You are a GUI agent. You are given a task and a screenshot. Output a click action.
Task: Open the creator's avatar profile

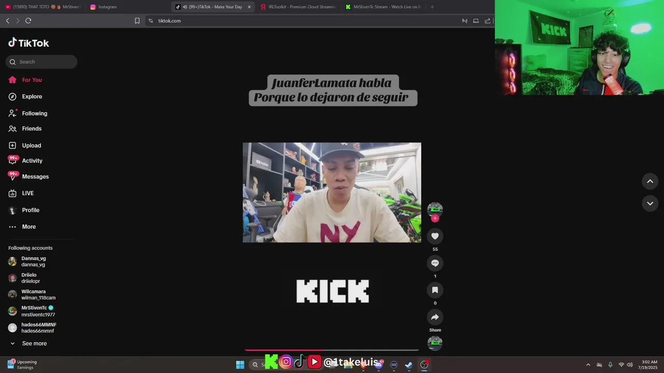point(435,209)
